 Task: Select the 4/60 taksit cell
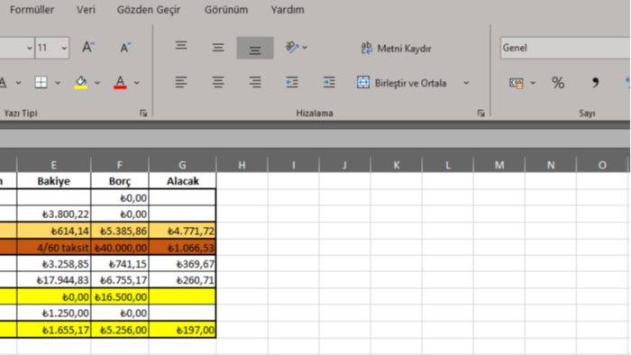[54, 247]
